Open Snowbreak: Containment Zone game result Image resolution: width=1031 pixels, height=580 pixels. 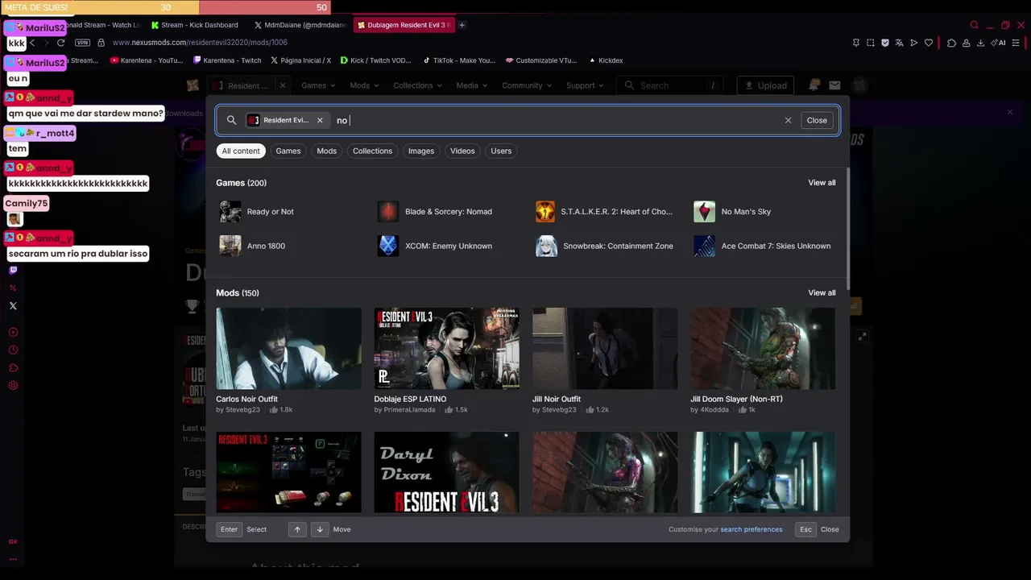[604, 246]
